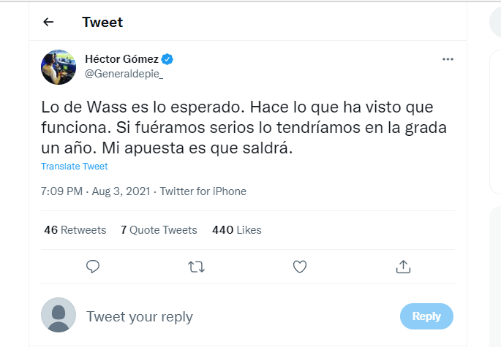The height and width of the screenshot is (347, 501).
Task: Click the reply speech bubble icon
Action: [93, 267]
